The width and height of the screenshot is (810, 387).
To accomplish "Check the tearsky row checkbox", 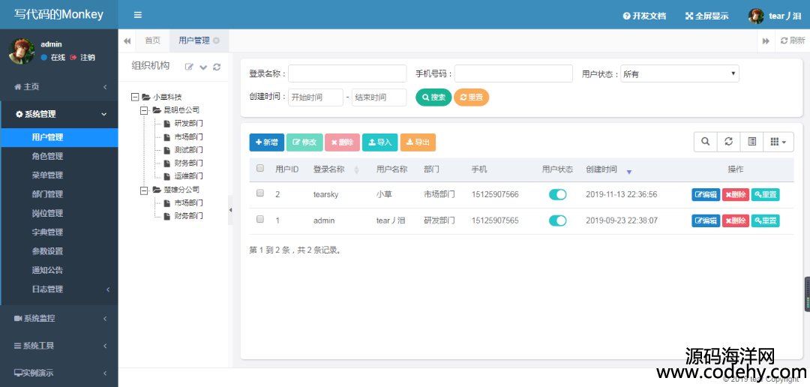I will click(260, 193).
